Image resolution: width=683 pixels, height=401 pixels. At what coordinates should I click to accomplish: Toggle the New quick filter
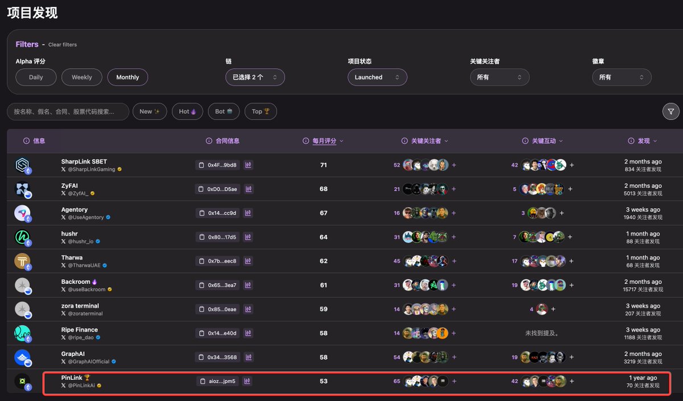150,111
